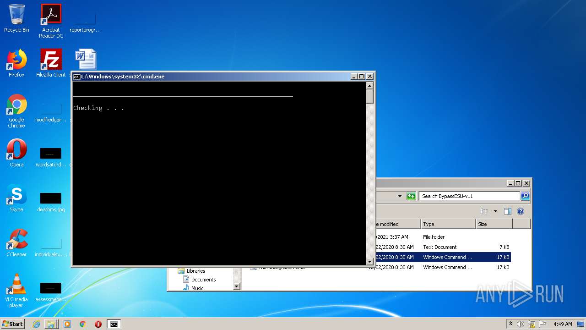
Task: Launch VLC media player shortcut
Action: coord(16,291)
